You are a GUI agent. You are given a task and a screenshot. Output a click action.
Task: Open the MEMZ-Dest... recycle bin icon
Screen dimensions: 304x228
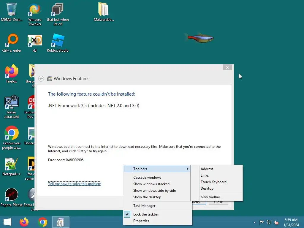[x=12, y=12]
